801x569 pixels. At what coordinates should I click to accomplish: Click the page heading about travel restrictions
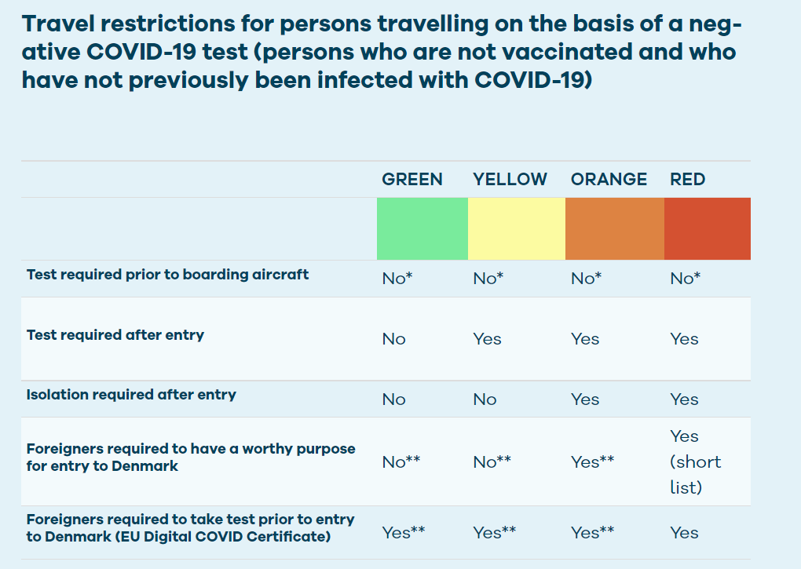382,52
